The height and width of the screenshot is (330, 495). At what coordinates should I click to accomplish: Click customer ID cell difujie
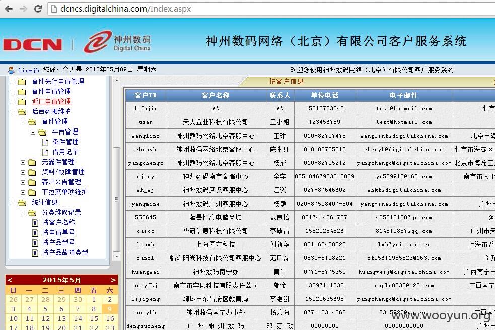146,108
